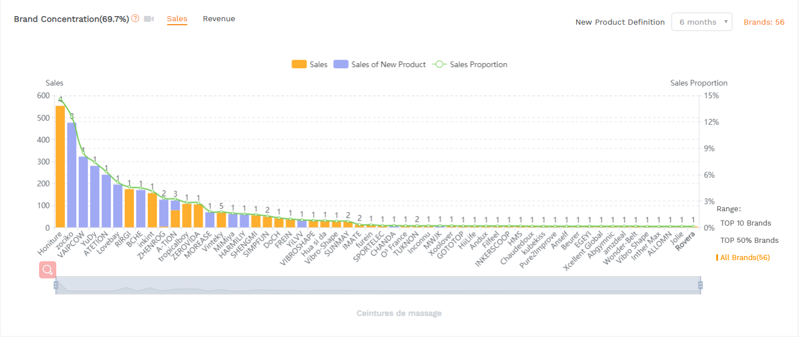
Task: Click the chart zoom slider track
Action: tap(378, 285)
